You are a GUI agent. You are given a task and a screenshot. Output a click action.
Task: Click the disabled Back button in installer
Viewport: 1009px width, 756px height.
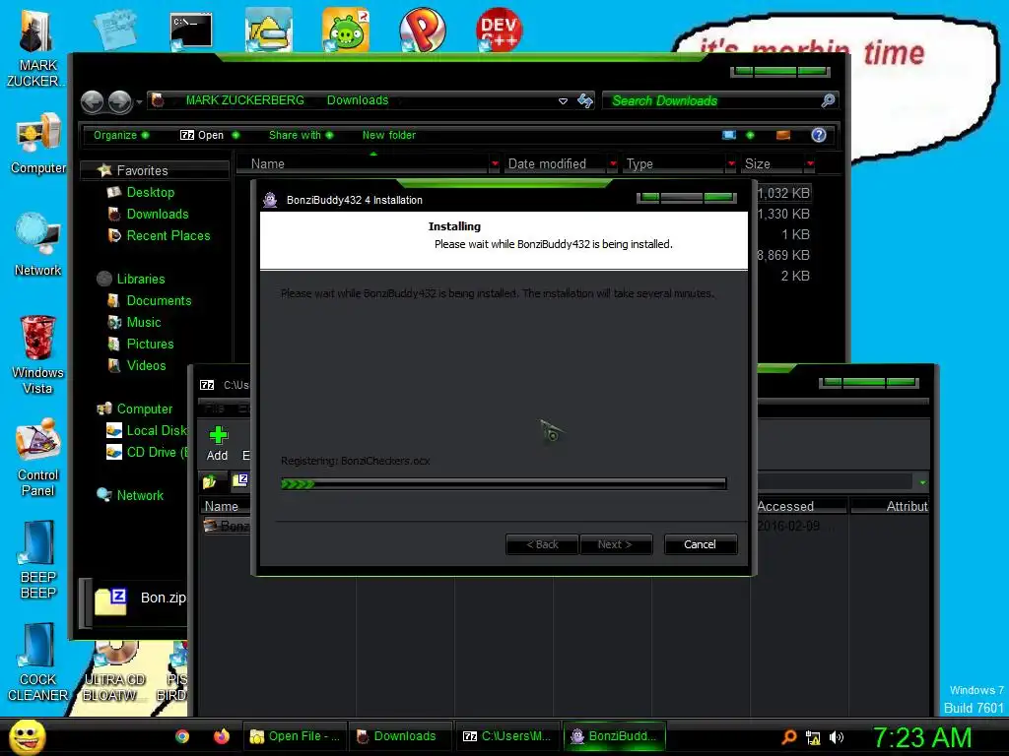543,544
